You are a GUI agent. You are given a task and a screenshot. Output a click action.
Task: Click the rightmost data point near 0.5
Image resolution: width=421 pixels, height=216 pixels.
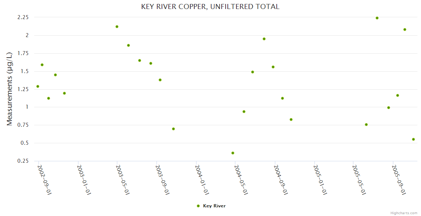(x=413, y=139)
